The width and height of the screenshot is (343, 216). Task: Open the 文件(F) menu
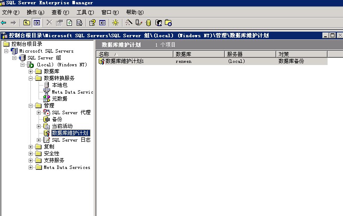coord(11,12)
